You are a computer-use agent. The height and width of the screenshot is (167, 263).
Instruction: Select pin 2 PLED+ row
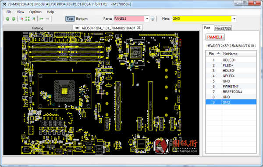point(231,65)
